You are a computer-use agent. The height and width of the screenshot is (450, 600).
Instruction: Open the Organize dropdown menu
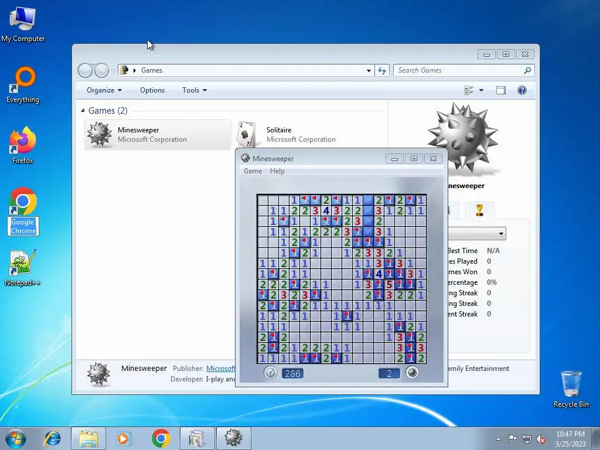[x=104, y=90]
